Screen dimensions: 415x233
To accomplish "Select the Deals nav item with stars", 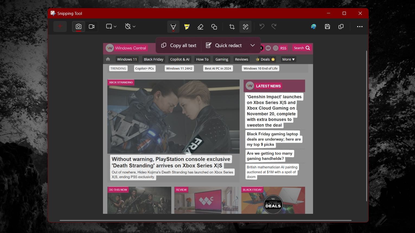I will click(x=265, y=60).
